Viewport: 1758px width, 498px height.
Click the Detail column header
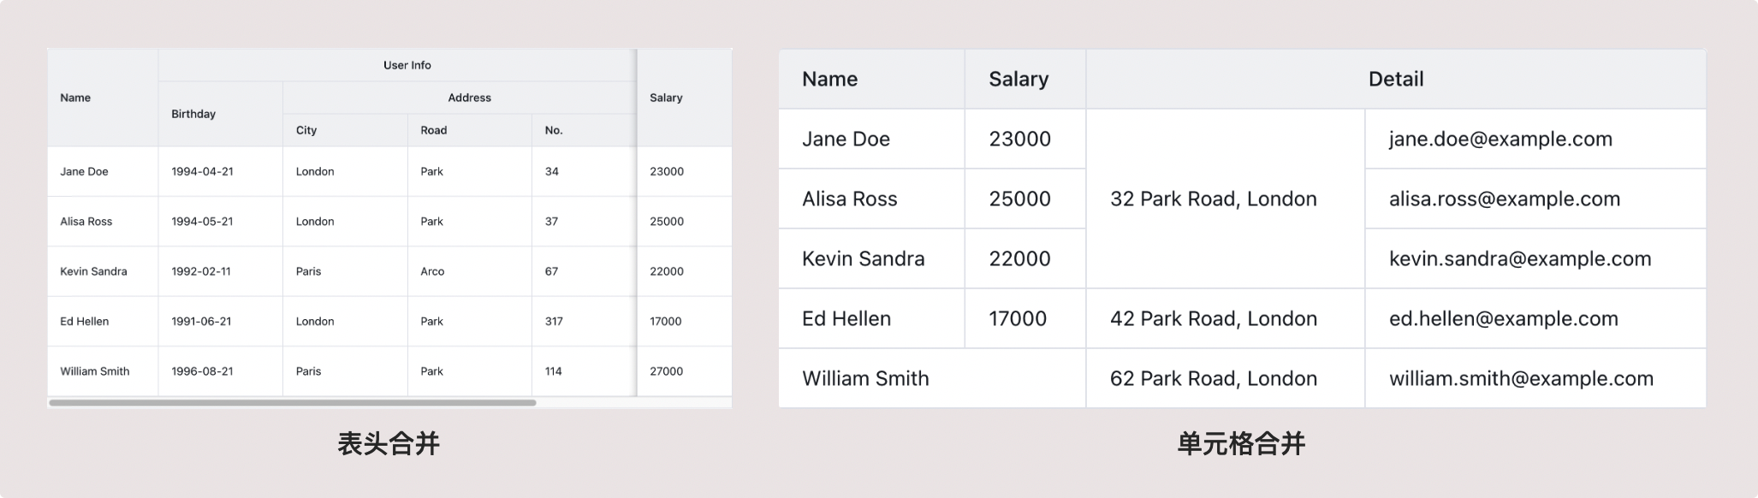(x=1395, y=79)
